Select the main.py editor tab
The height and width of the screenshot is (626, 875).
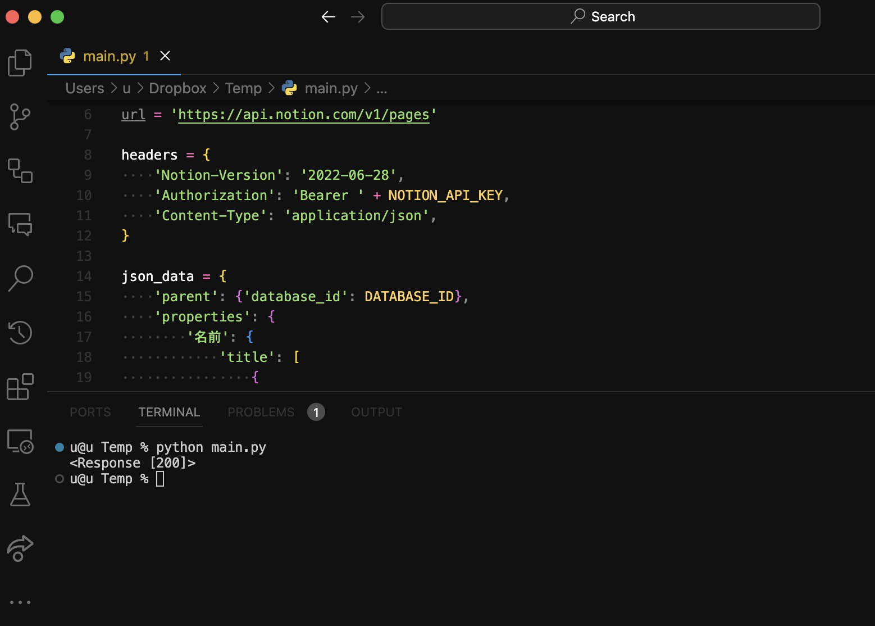tap(114, 56)
